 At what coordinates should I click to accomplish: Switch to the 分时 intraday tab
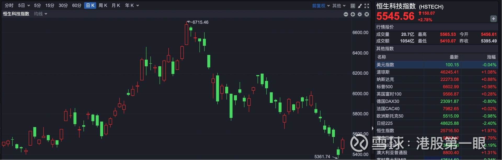(9, 5)
